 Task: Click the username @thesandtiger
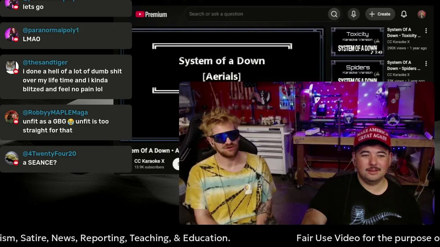pyautogui.click(x=45, y=62)
